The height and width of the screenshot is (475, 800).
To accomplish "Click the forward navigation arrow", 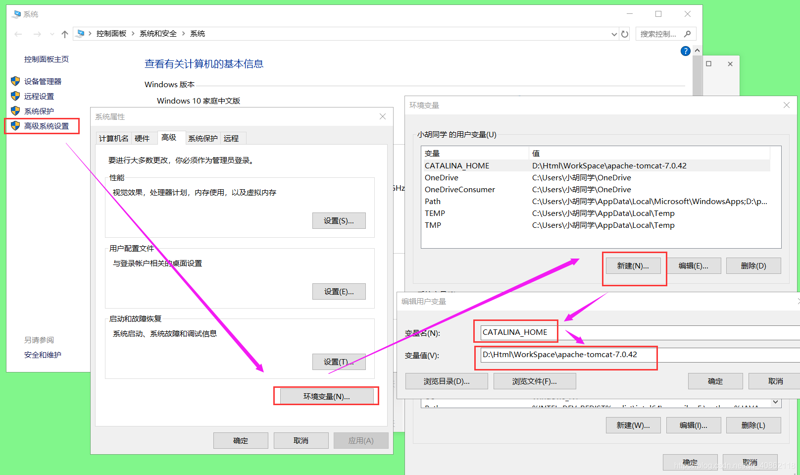I will pyautogui.click(x=37, y=34).
